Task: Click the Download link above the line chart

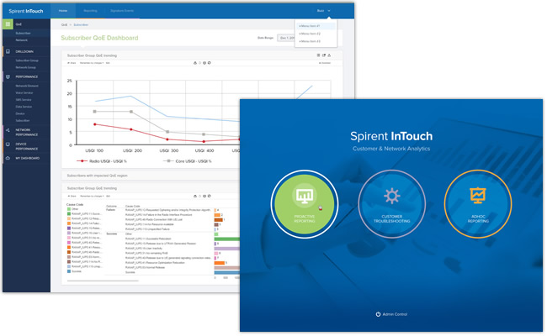Action: coord(325,63)
